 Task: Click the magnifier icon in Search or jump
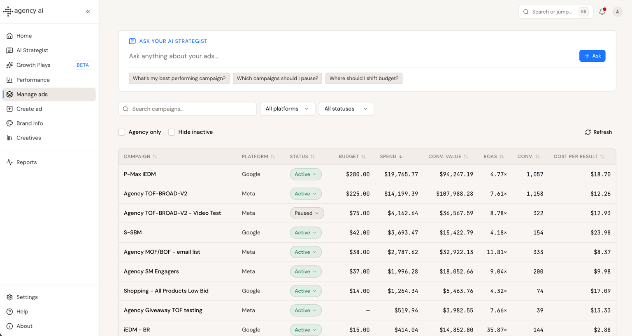pyautogui.click(x=526, y=12)
